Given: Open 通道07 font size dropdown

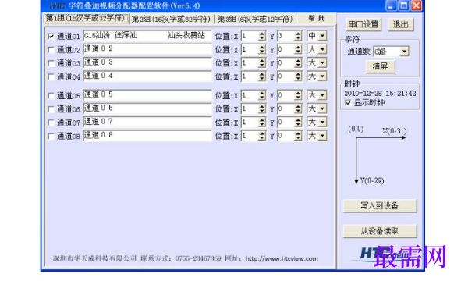Looking at the screenshot, I should click(x=322, y=122).
